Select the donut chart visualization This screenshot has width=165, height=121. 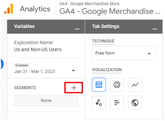[x=117, y=85]
